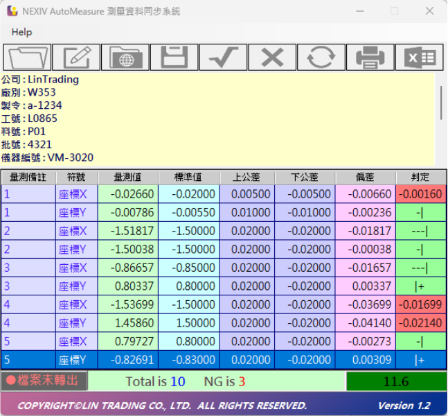Click the red 檔案未轉出 status indicator
The image size is (448, 416).
(x=44, y=381)
